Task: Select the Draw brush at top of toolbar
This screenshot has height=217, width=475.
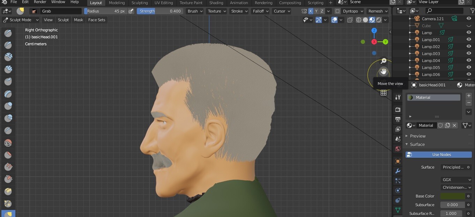Action: pyautogui.click(x=8, y=33)
